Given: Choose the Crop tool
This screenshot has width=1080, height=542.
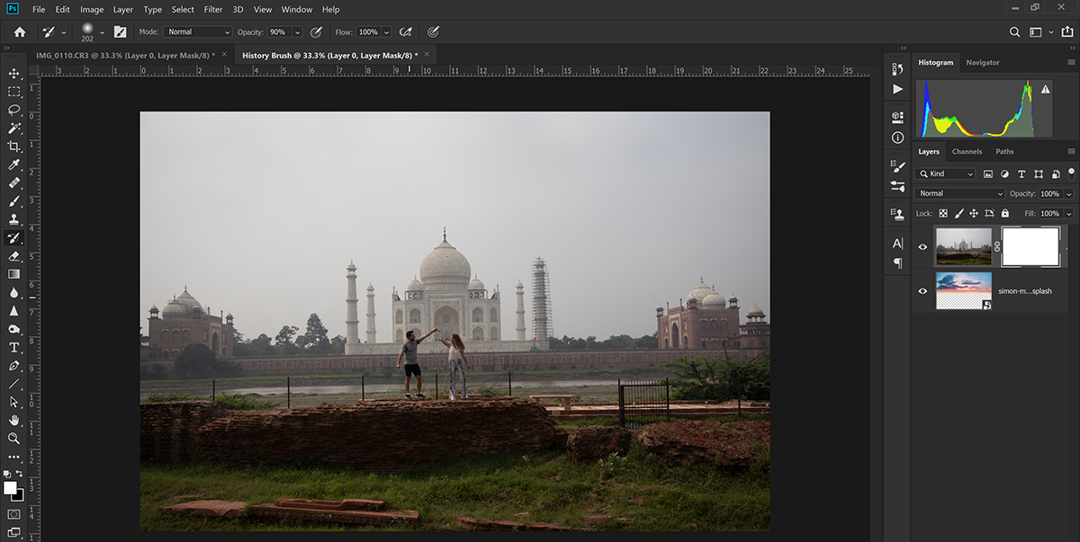Looking at the screenshot, I should (x=13, y=146).
